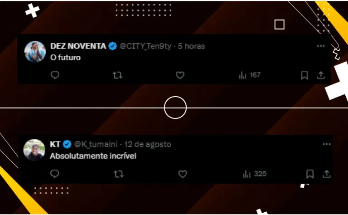View analytics showing 167 views
Viewport: 348px width, 215px height.
tap(250, 75)
